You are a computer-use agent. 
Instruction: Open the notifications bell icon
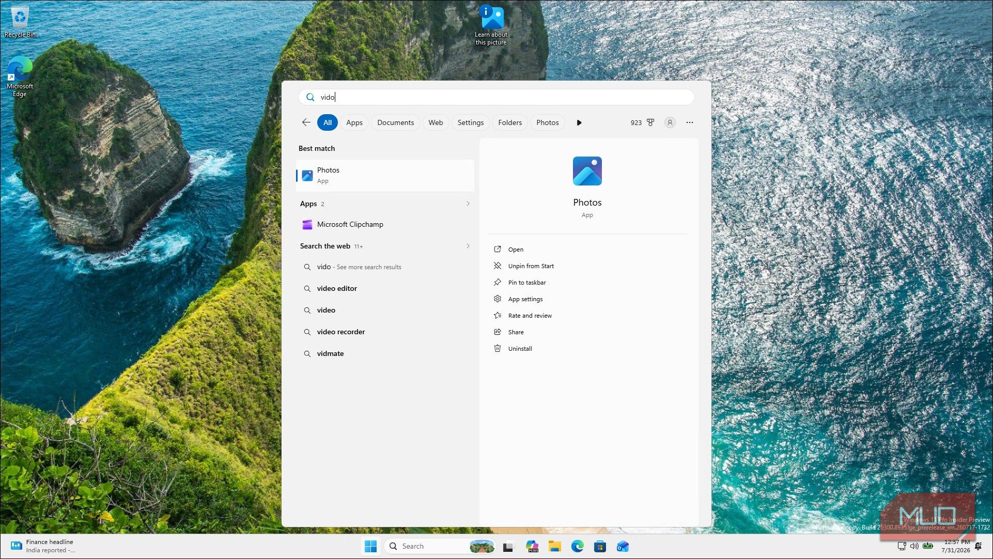(978, 546)
